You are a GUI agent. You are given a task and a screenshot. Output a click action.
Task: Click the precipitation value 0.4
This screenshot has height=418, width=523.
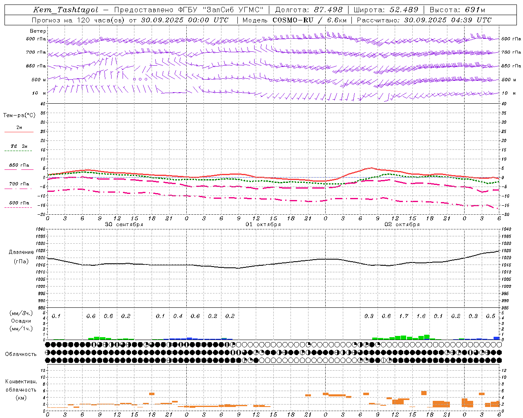tap(178, 316)
